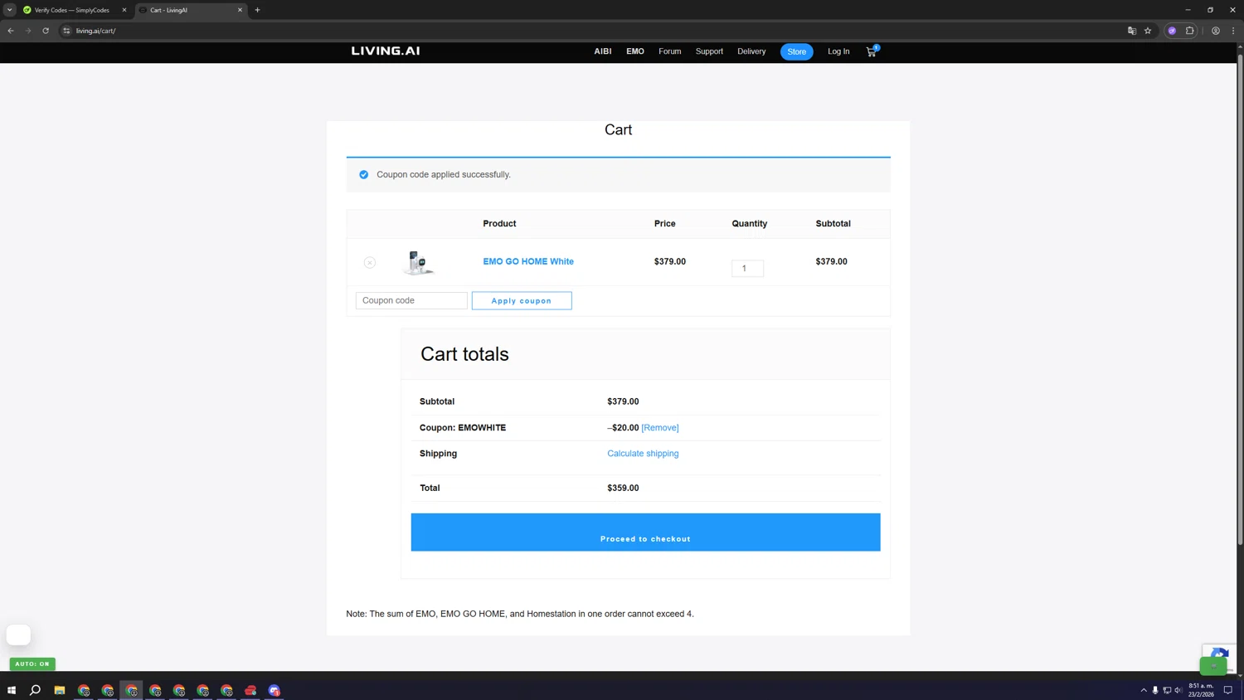The image size is (1244, 700).
Task: Open the taskbar clock and date
Action: [1201, 690]
